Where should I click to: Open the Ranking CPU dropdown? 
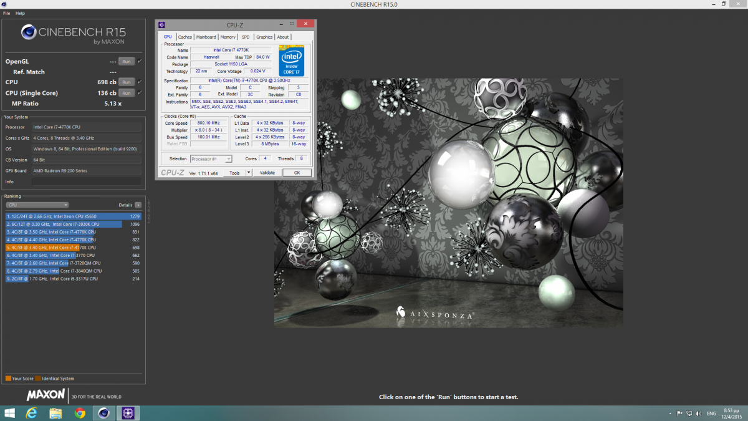point(37,205)
